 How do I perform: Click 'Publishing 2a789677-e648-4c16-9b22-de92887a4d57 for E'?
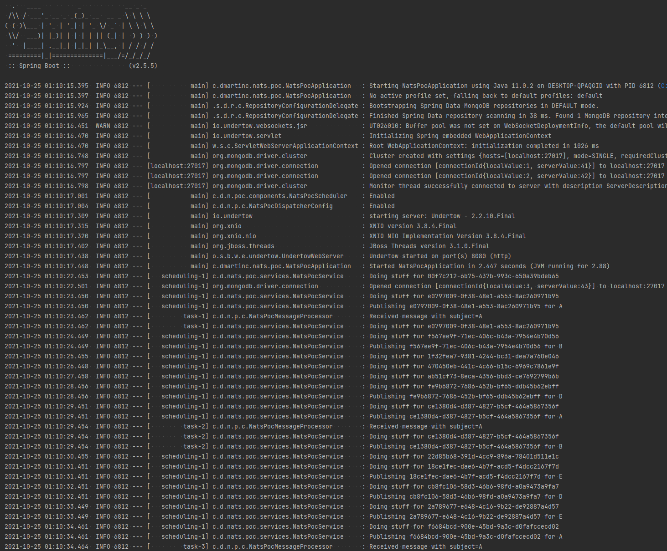(x=466, y=517)
